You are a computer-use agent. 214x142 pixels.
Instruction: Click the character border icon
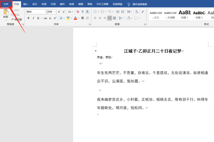point(87,12)
